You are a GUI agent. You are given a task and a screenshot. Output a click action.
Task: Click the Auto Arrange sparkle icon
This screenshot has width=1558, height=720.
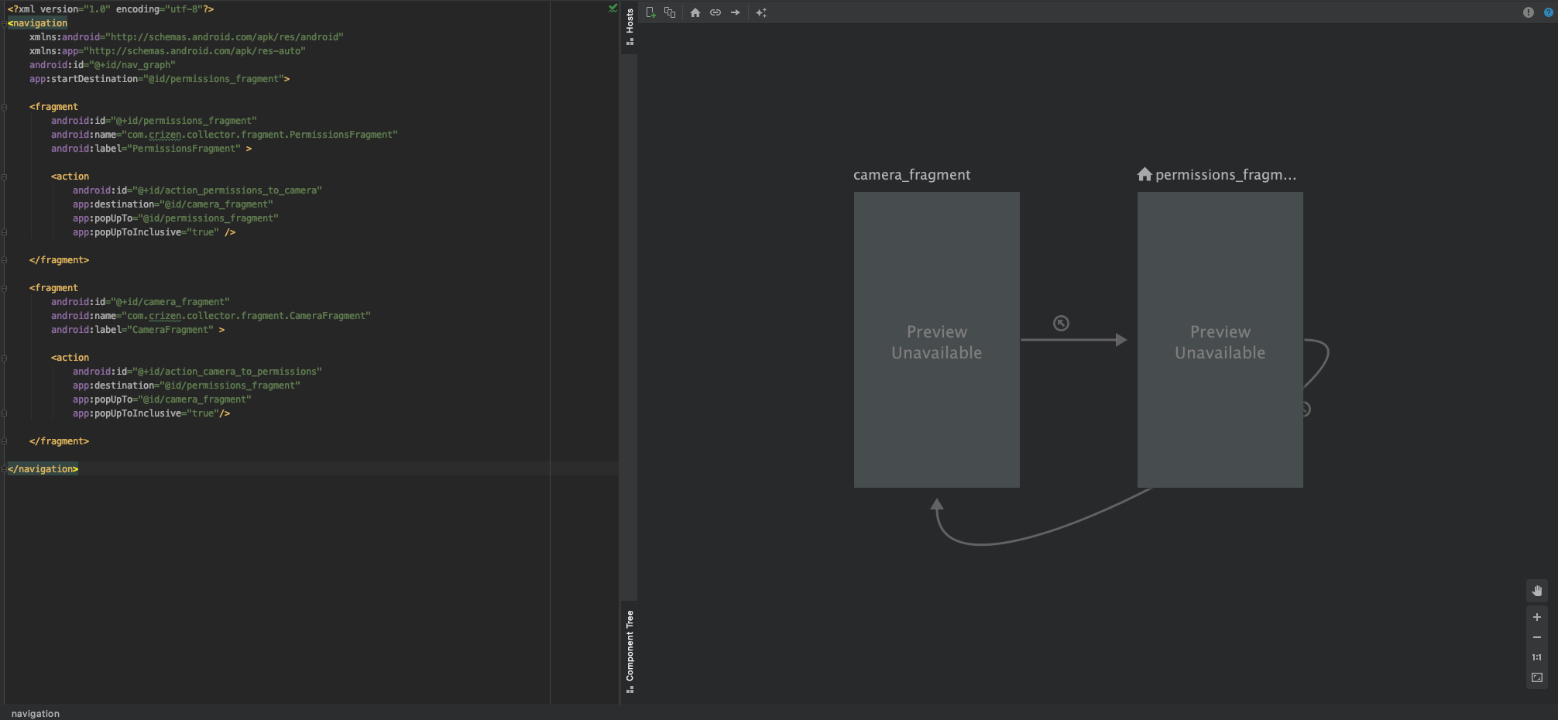761,12
